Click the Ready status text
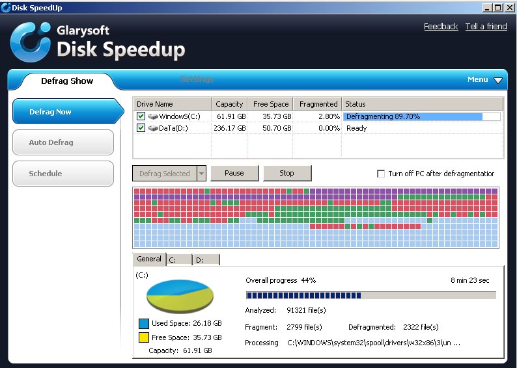517x368 pixels. [356, 128]
